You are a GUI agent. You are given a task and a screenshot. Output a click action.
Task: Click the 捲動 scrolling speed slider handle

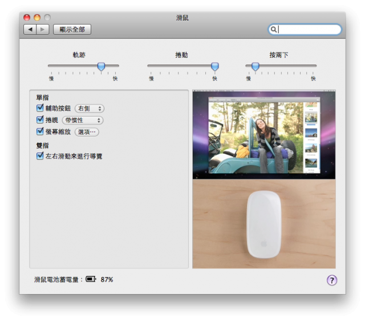coord(215,67)
